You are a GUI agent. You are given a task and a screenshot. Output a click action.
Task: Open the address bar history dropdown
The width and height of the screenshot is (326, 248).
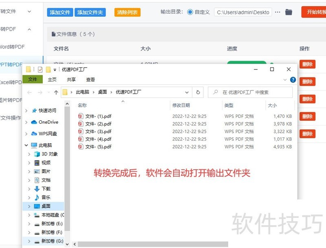187,92
